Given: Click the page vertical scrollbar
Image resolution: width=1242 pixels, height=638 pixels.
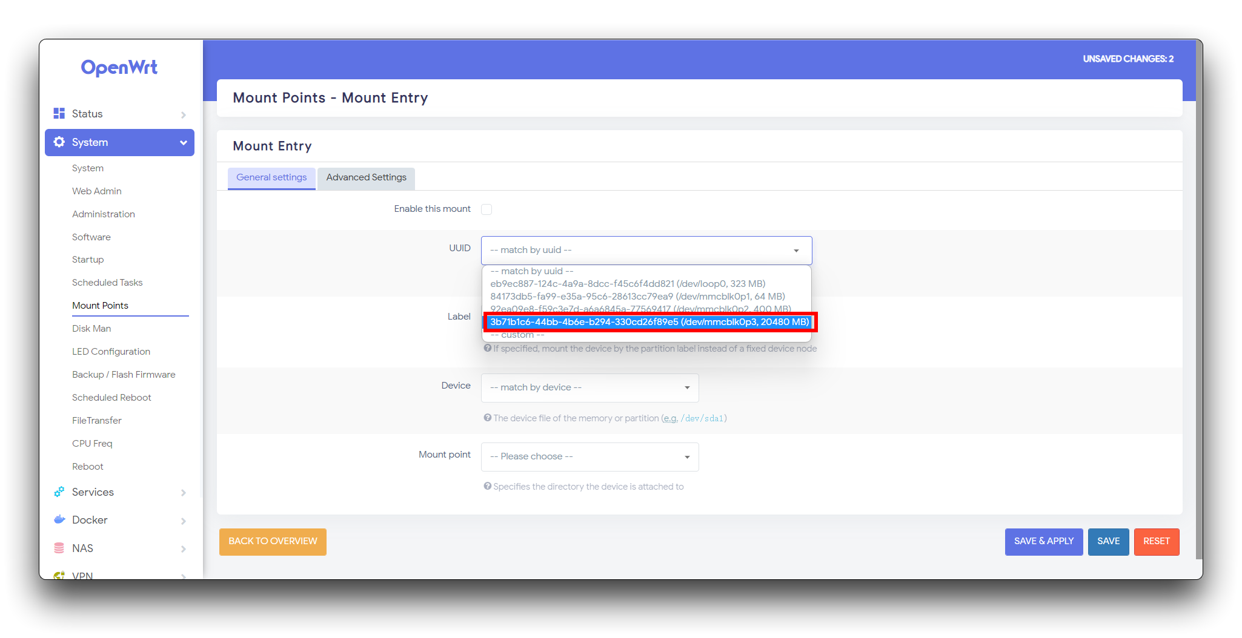Looking at the screenshot, I should click(x=1198, y=300).
